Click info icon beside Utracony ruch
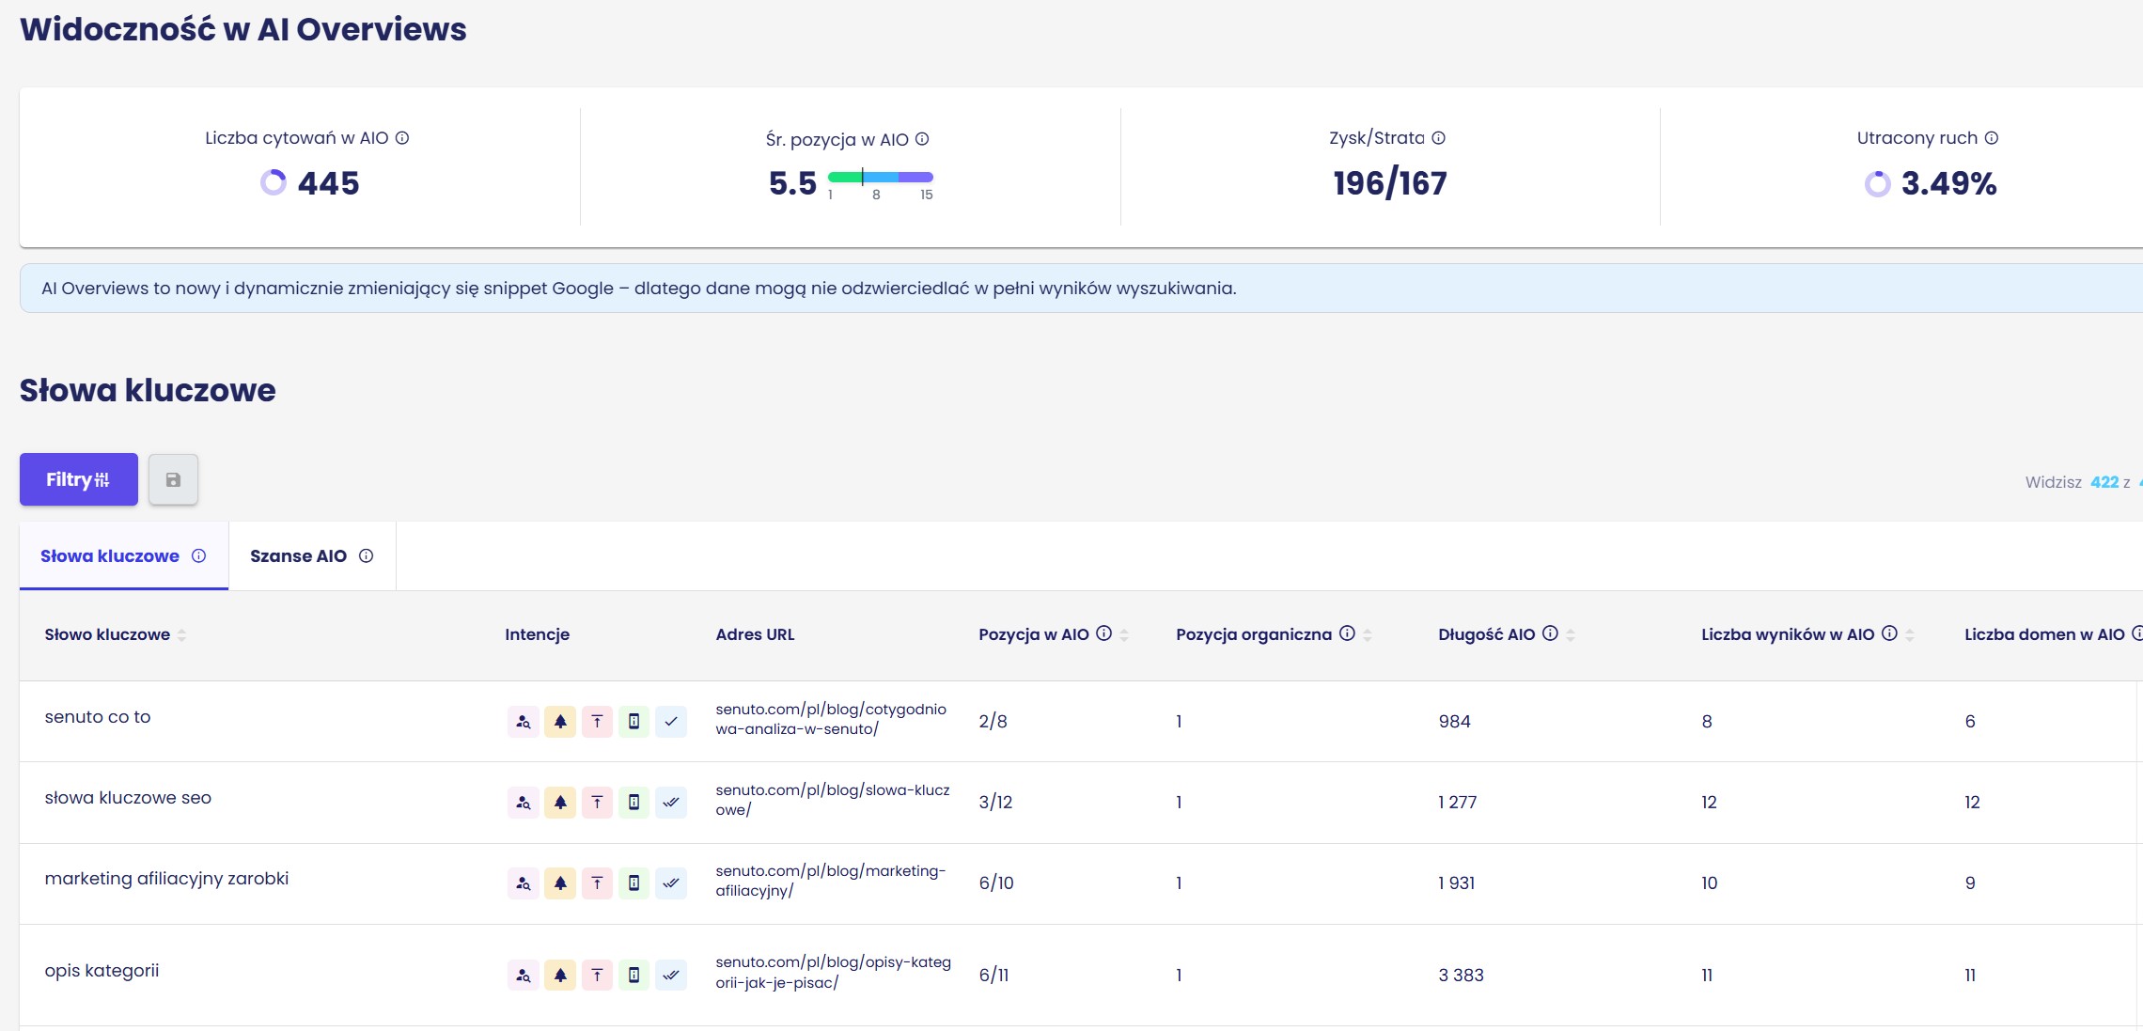2143x1031 pixels. 1992,138
